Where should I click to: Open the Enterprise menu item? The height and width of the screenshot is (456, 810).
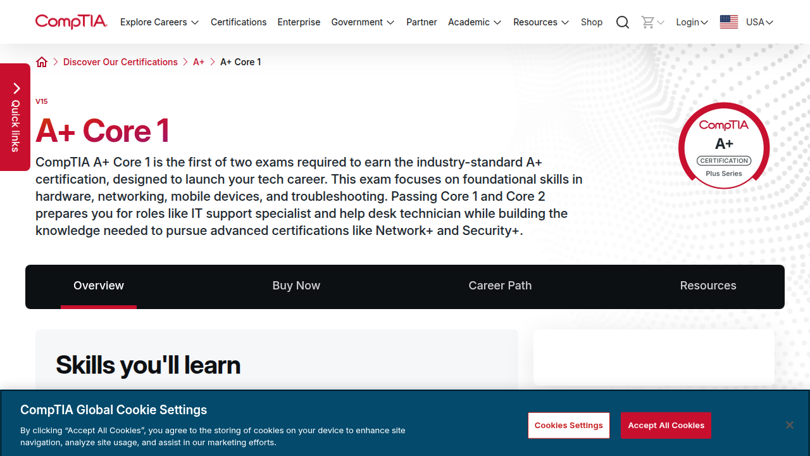coord(299,22)
